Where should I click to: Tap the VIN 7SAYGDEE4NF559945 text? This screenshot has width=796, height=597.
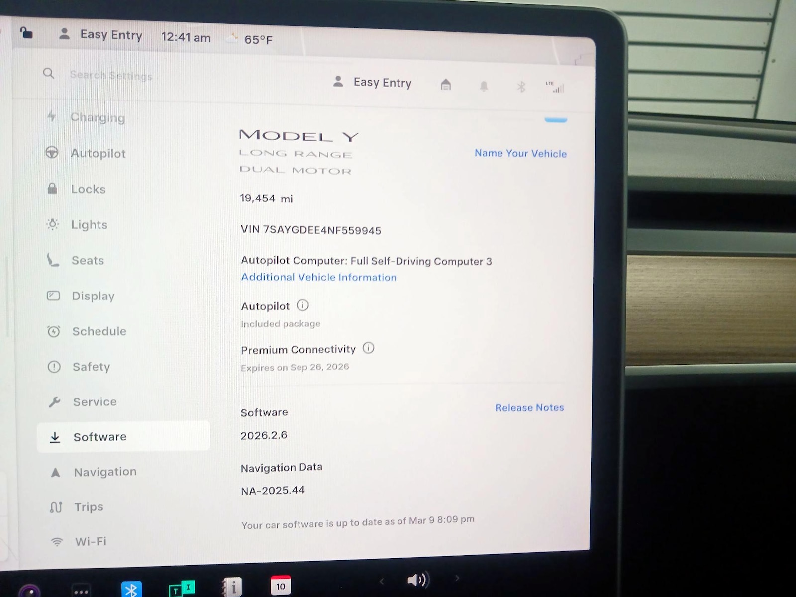pyautogui.click(x=311, y=230)
